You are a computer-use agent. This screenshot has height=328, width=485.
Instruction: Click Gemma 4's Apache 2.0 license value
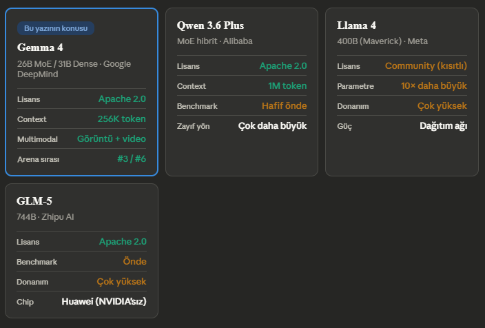tap(122, 99)
